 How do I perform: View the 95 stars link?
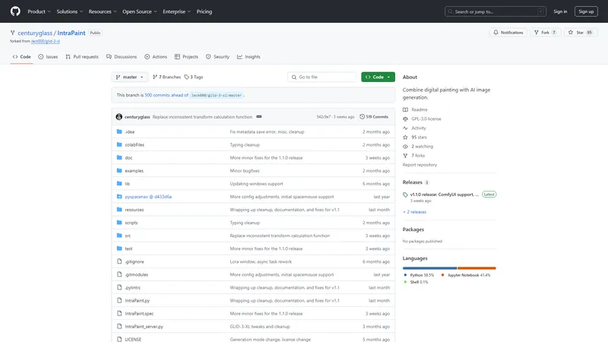415,138
